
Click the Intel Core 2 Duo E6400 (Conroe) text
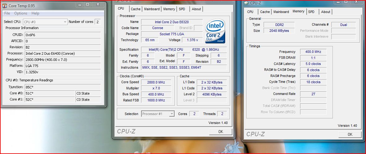[50, 53]
